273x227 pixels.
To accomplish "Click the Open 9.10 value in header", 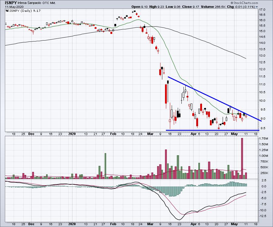I will [x=140, y=7].
